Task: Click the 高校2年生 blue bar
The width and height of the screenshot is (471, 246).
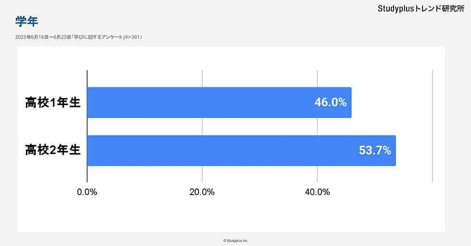Action: point(241,151)
